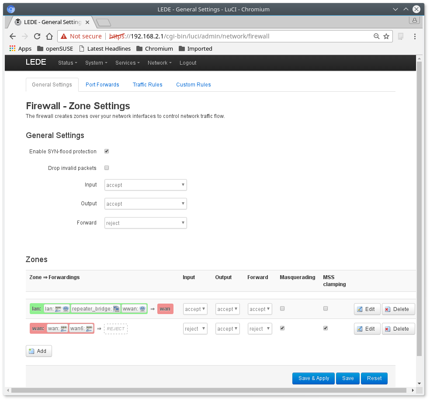Disable SYN-flood protection checkbox
Image resolution: width=430 pixels, height=401 pixels.
pyautogui.click(x=107, y=152)
